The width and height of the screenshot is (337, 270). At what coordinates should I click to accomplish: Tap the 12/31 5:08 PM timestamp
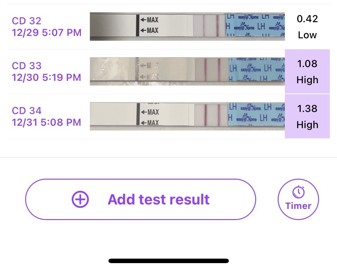tap(47, 122)
